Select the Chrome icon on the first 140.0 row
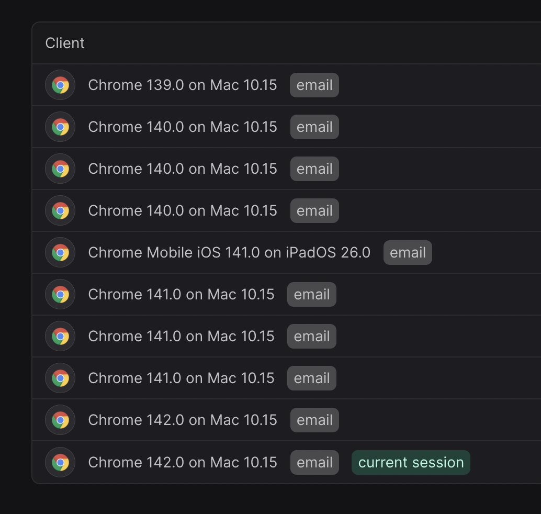Image resolution: width=541 pixels, height=514 pixels. [60, 127]
